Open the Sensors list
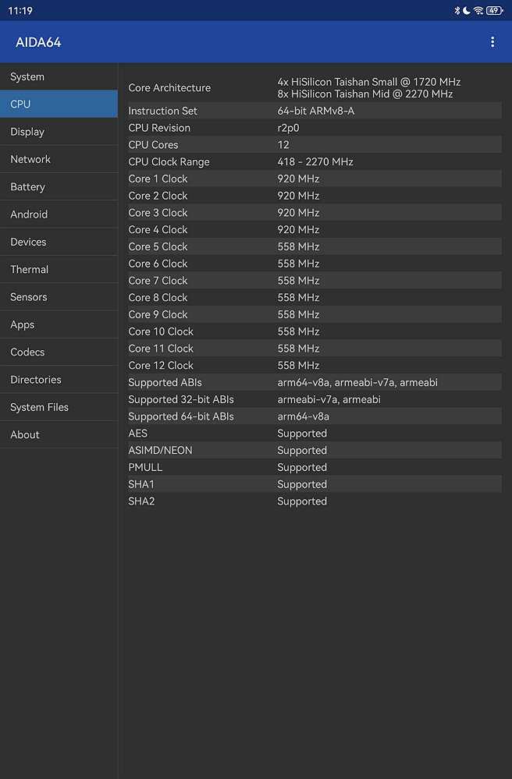Viewport: 512px width, 779px height. click(x=59, y=297)
